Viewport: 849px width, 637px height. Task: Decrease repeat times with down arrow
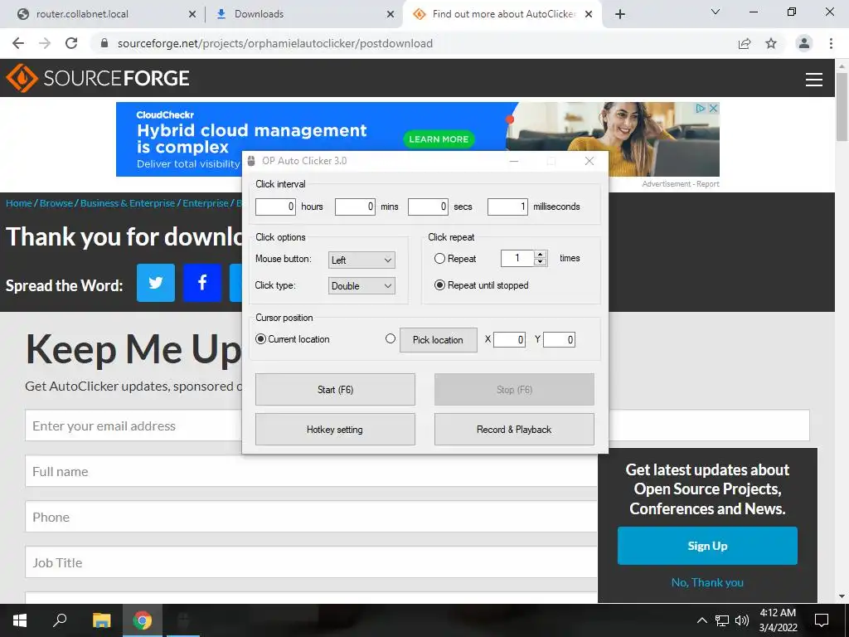pyautogui.click(x=540, y=262)
